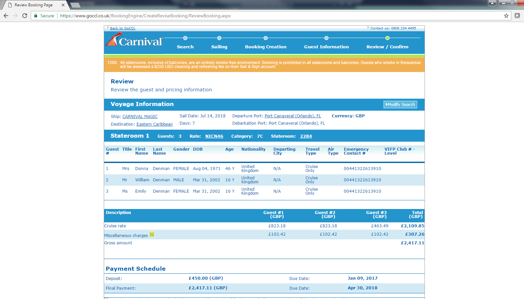Open the Guest Information step
This screenshot has height=299, width=524.
coord(326,47)
